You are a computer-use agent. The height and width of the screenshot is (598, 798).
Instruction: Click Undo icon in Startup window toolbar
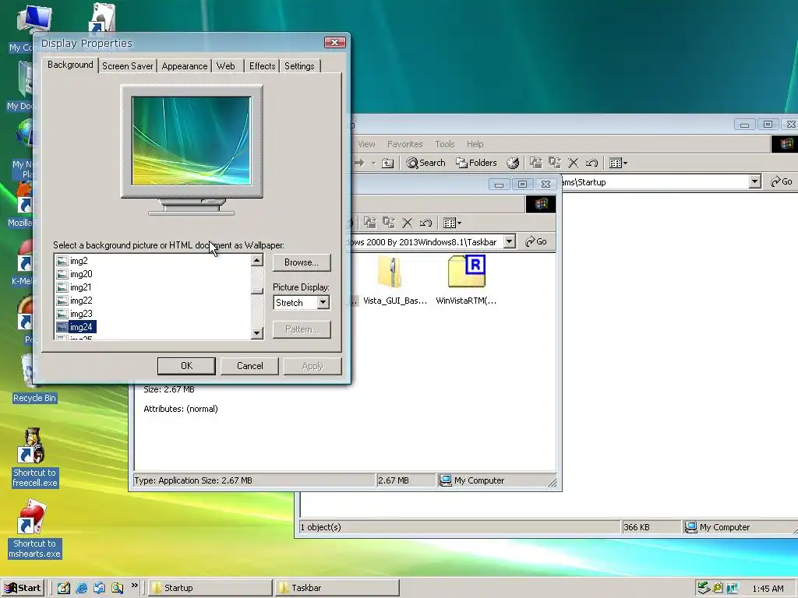click(591, 163)
